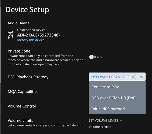The image size is (152, 134).
Task: Open the "Identify this device" link
Action: tap(31, 40)
